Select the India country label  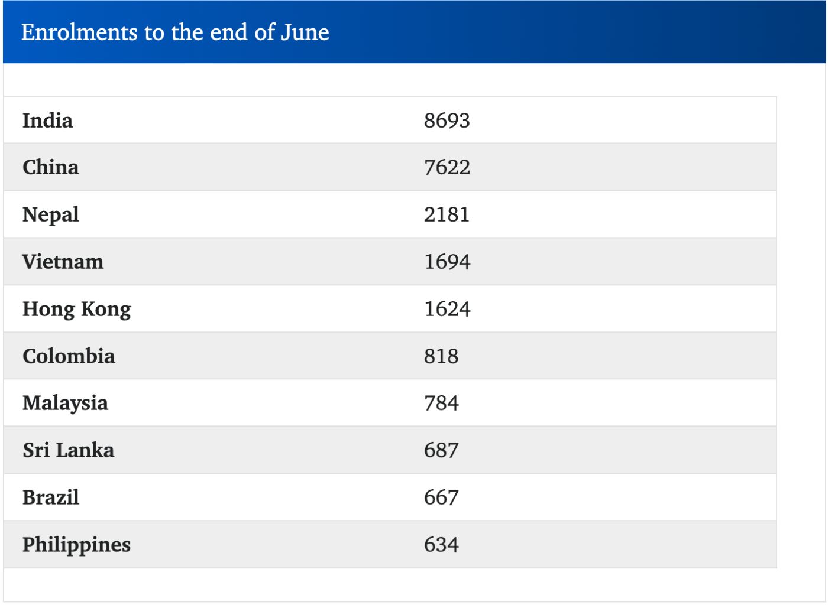(x=48, y=121)
